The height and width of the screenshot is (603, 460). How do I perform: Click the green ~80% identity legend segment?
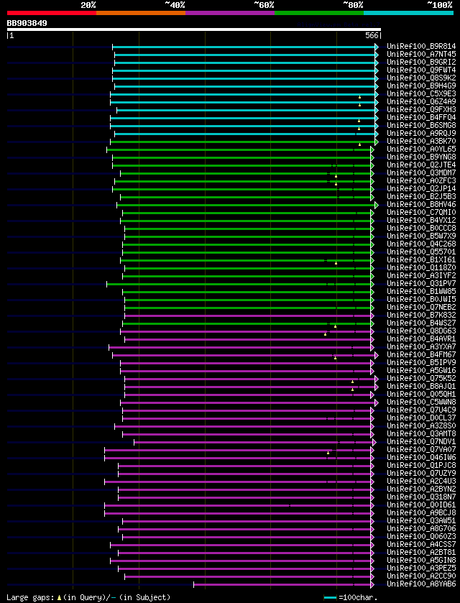[x=319, y=13]
